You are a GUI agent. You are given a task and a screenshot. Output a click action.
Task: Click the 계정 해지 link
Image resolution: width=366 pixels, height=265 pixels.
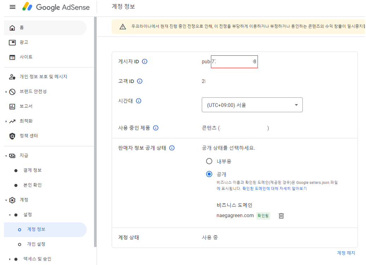[347, 253]
